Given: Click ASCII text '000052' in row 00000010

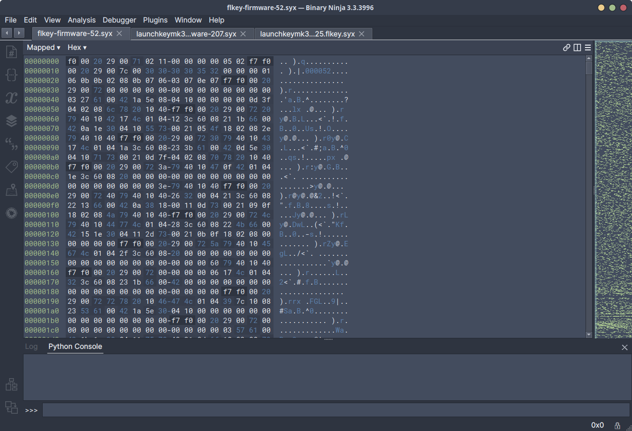Looking at the screenshot, I should coord(318,71).
